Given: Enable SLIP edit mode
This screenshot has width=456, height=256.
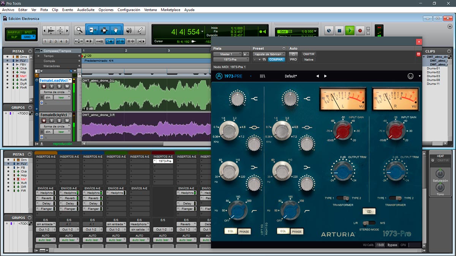Looking at the screenshot, I should 14,37.
